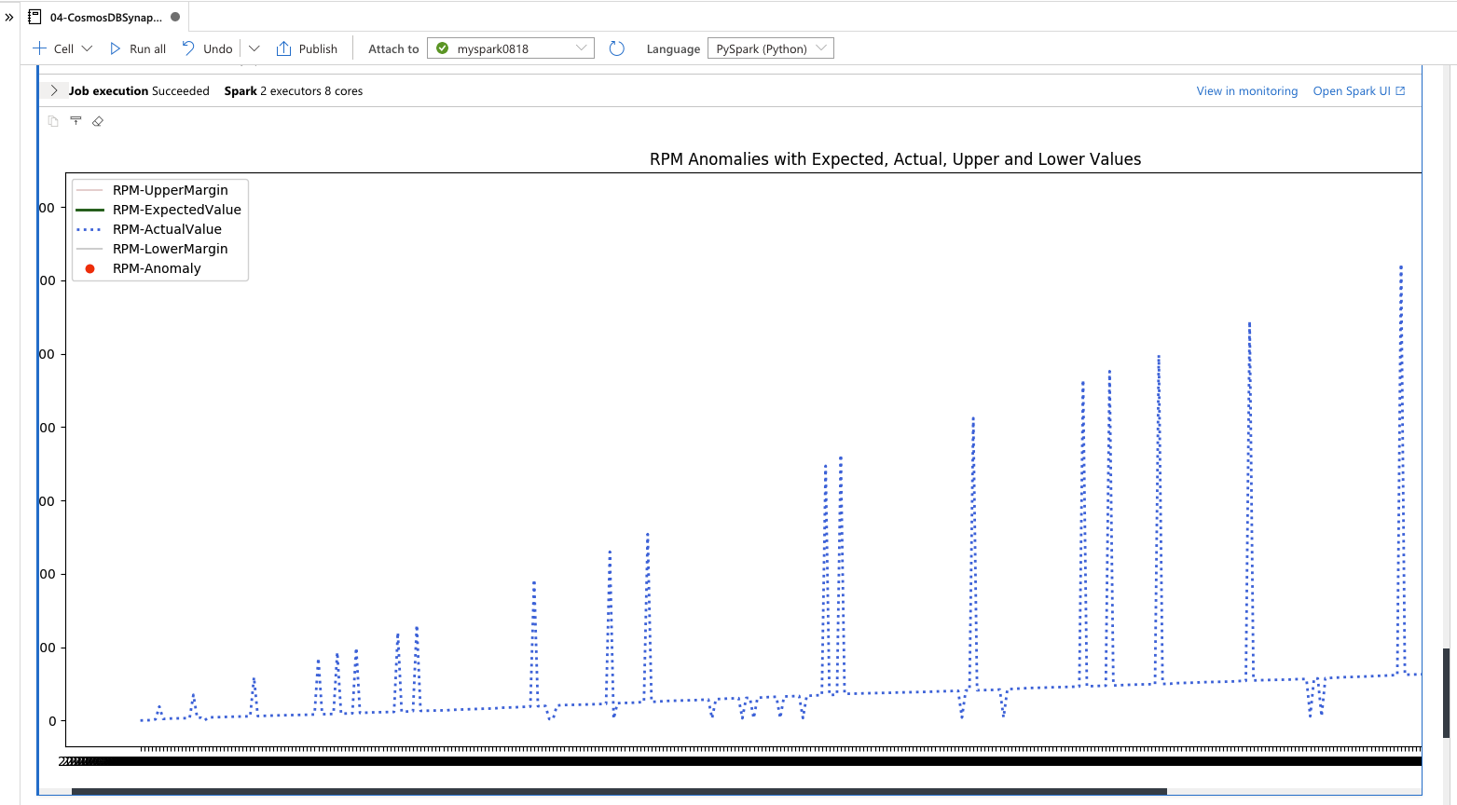Click the notebook file icon in tab
Viewport: 1457px width, 805px height.
[x=34, y=17]
